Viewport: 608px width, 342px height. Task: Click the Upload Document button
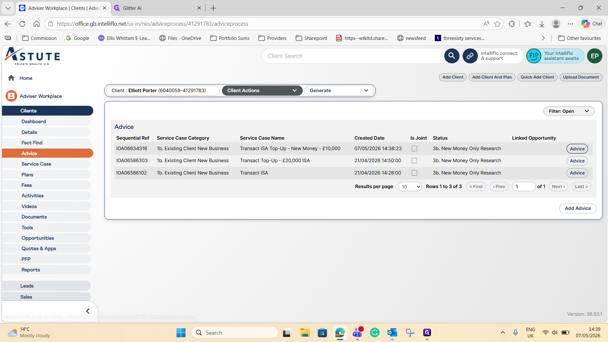tap(581, 77)
